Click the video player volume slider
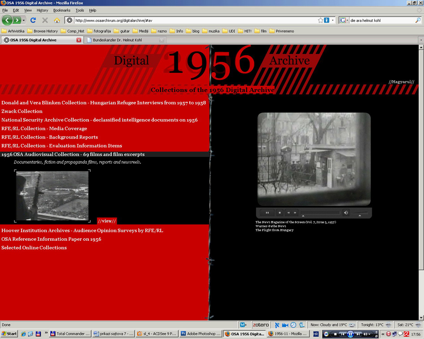Screen dimensions: 424x339 360,213
